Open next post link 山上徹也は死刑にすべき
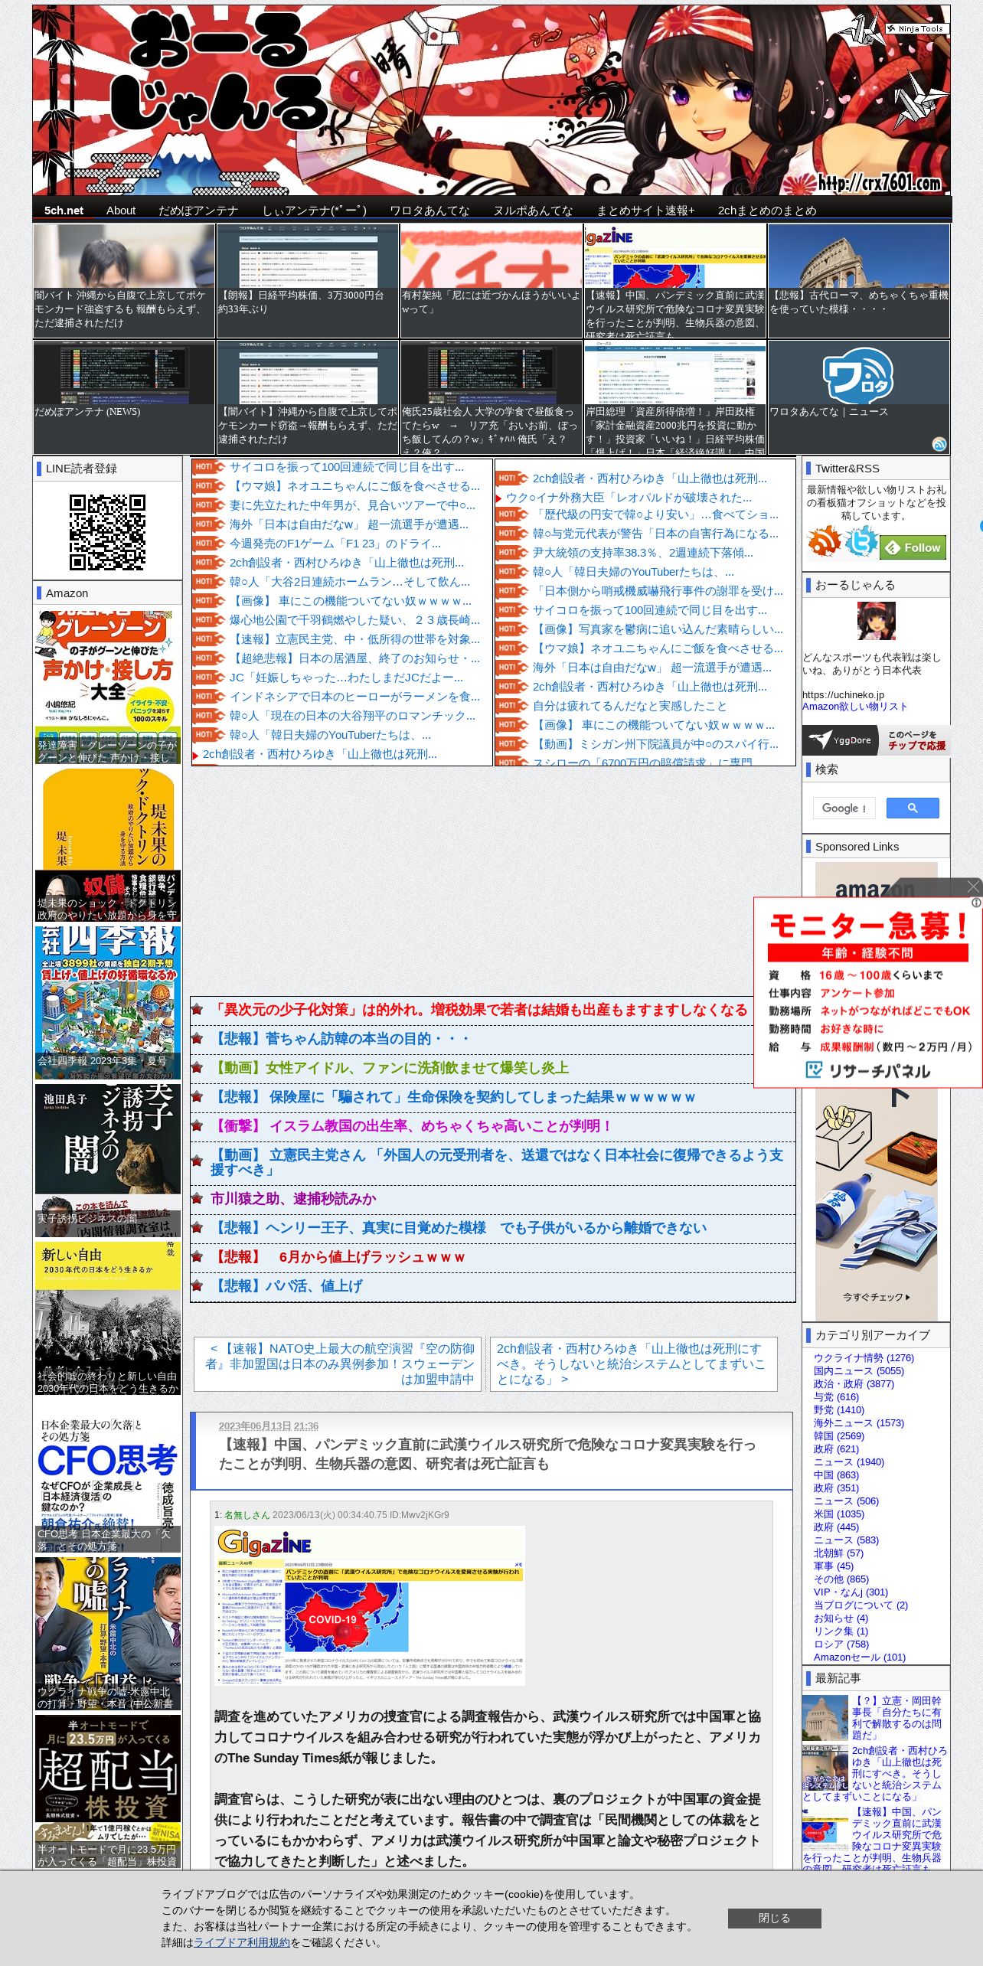The width and height of the screenshot is (983, 1966). (x=633, y=1363)
